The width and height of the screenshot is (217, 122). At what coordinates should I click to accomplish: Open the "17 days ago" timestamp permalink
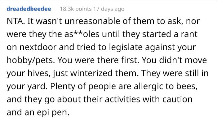coord(109,9)
